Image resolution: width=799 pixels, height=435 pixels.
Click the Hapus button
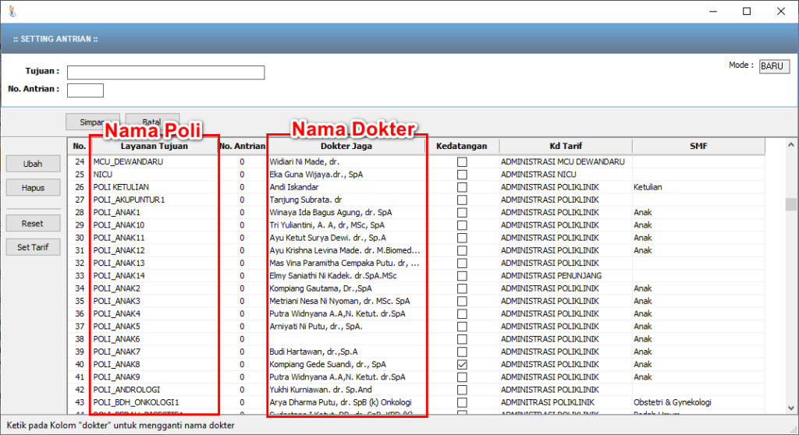tap(32, 188)
